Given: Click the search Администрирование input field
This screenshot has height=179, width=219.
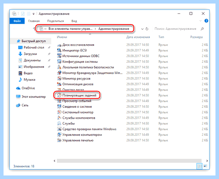Looking at the screenshot, I should pyautogui.click(x=176, y=29).
